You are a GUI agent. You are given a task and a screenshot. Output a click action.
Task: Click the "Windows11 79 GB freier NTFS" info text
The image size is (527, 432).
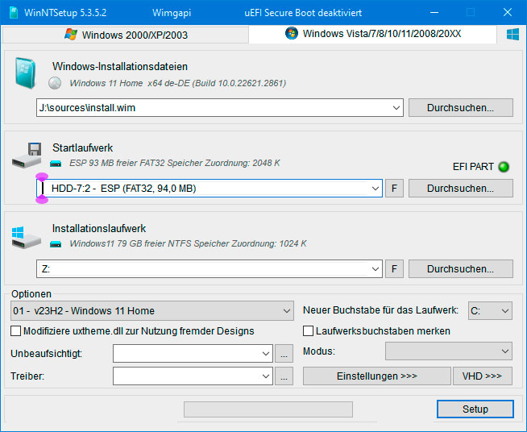tap(188, 243)
